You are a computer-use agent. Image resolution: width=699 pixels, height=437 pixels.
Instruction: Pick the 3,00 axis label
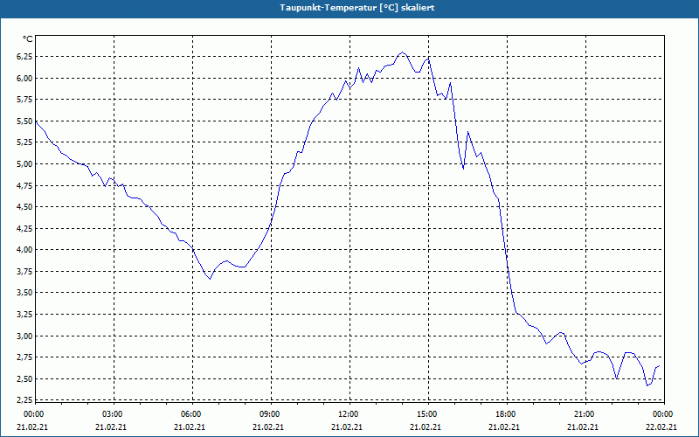pyautogui.click(x=24, y=336)
